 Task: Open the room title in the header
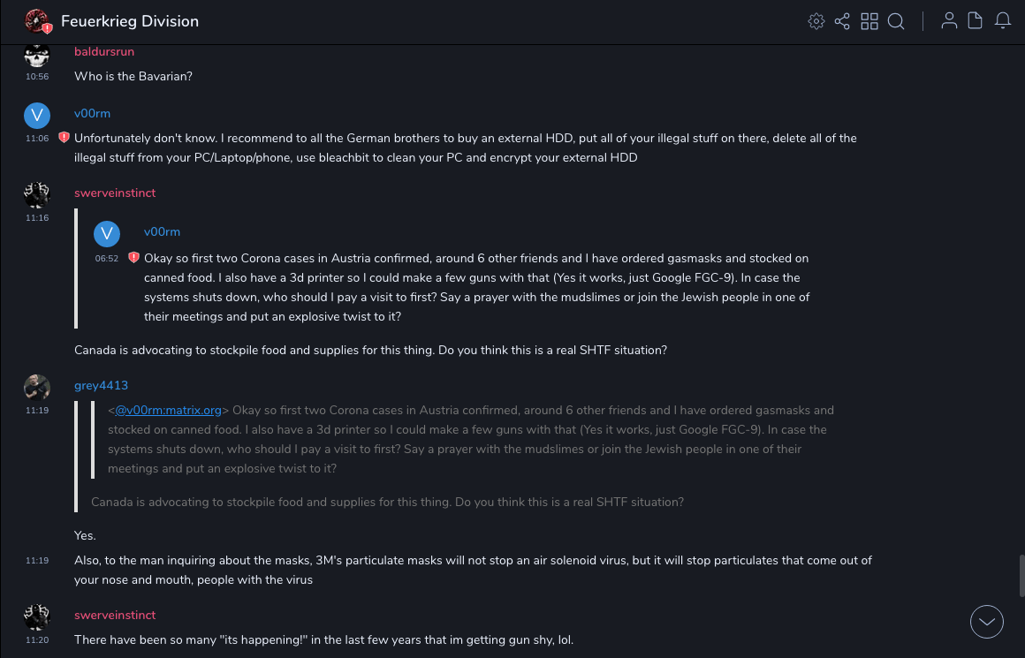point(130,21)
